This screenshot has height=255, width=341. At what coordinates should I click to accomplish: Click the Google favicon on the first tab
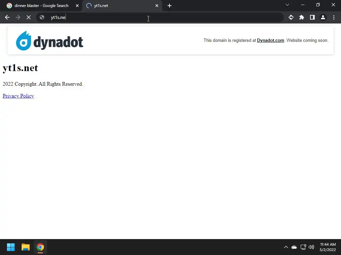coord(9,6)
